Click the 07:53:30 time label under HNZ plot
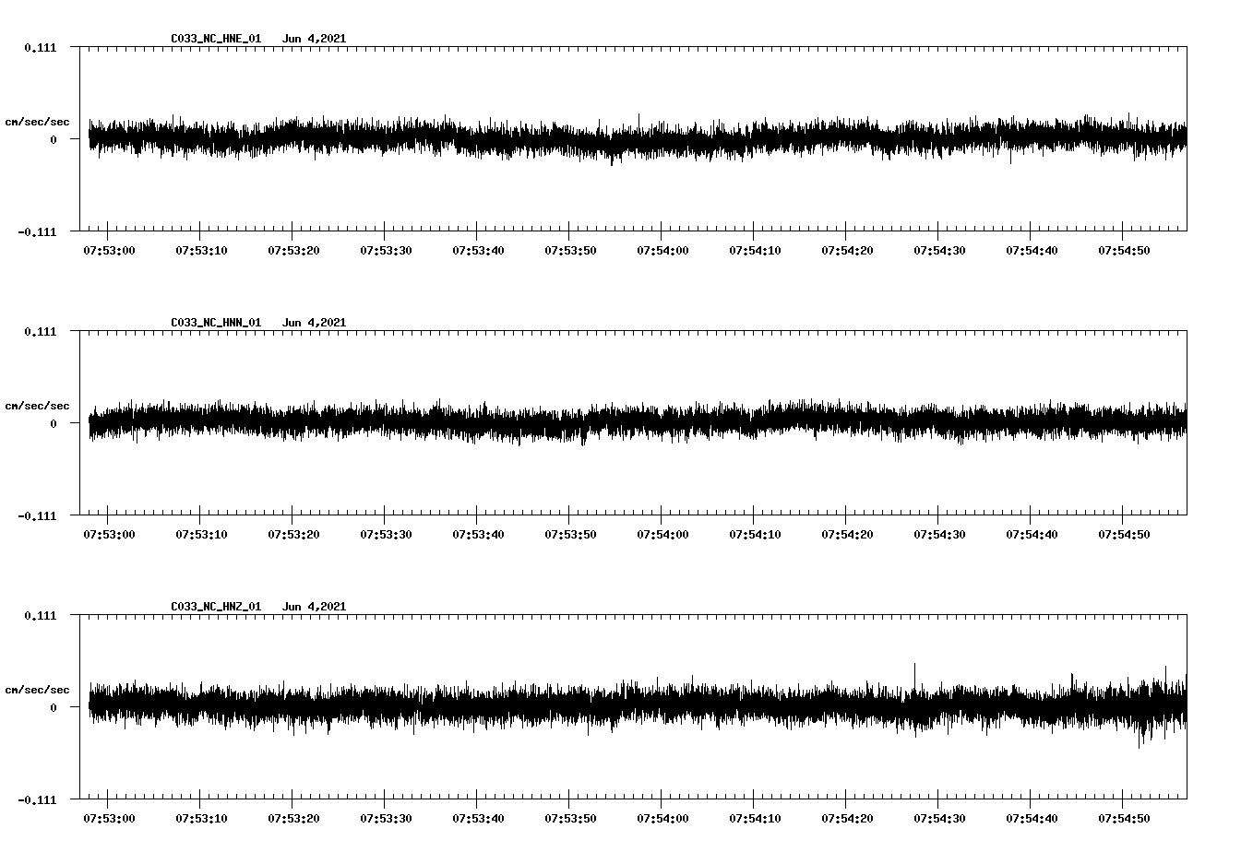This screenshot has width=1253, height=852. pos(386,818)
